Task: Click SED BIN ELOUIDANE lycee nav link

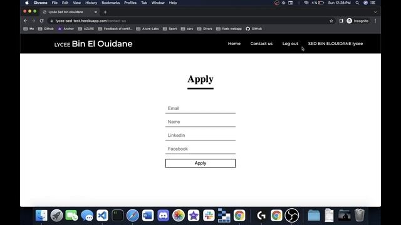Action: (335, 44)
